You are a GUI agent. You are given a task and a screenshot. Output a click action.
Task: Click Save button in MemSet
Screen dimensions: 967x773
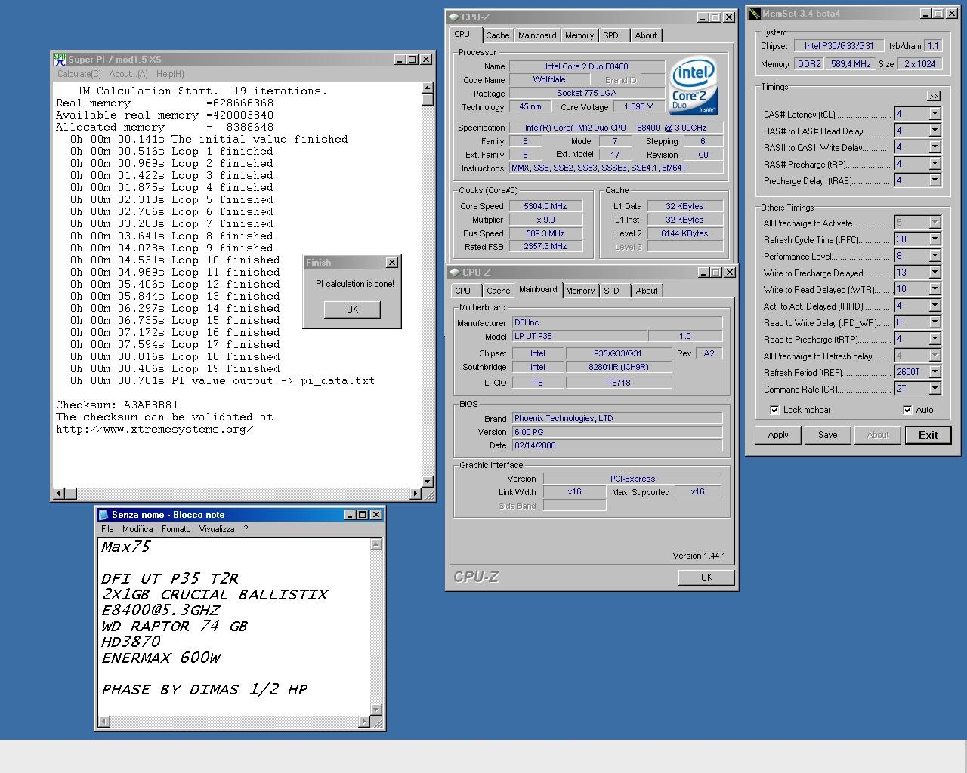click(827, 435)
